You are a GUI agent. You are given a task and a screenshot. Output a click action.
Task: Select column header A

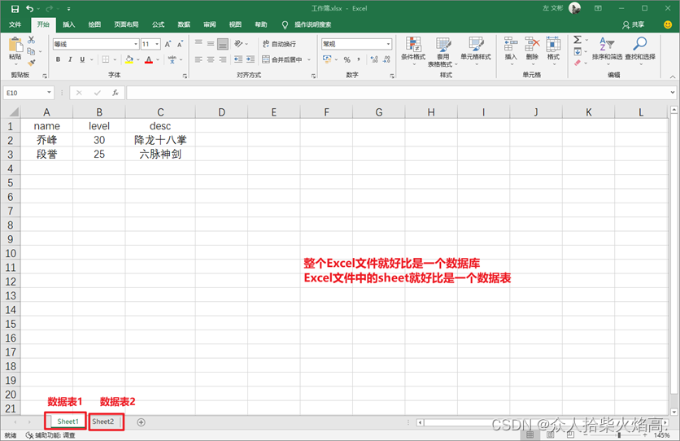click(47, 112)
